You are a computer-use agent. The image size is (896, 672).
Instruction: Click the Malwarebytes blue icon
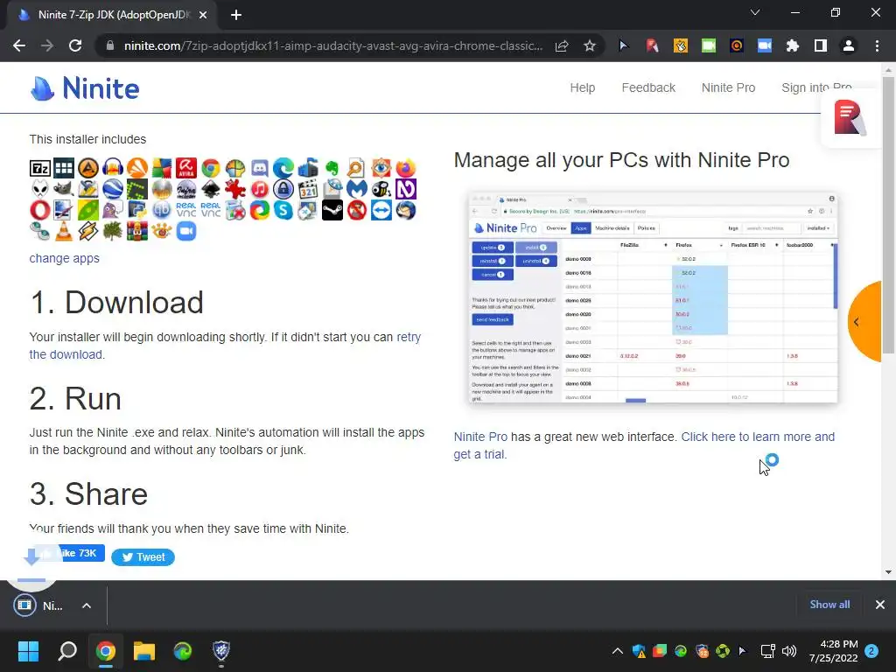coord(357,189)
